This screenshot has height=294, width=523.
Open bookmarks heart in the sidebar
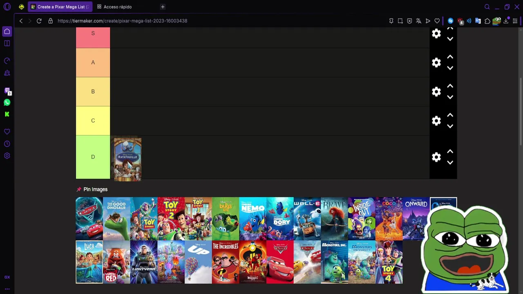(7, 132)
